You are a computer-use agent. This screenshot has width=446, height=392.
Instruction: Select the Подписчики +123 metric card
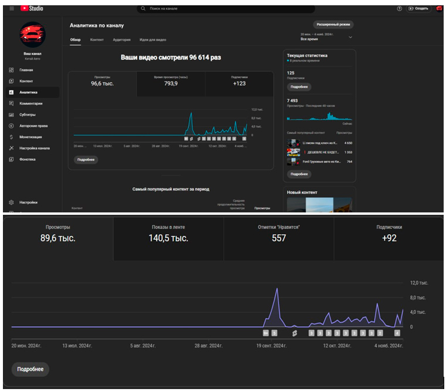(x=239, y=84)
